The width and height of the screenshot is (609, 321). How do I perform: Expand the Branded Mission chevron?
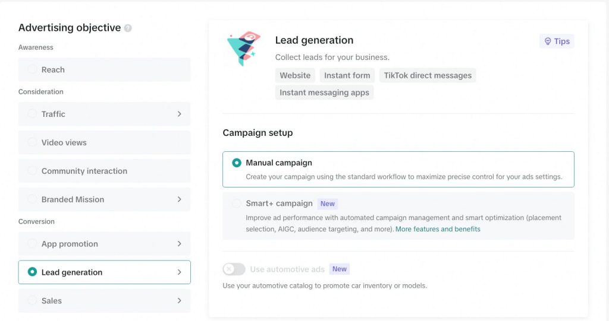[x=180, y=199]
